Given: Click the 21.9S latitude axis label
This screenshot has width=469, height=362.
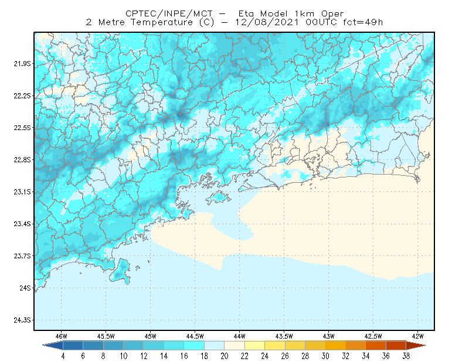Looking at the screenshot, I should click(22, 63).
